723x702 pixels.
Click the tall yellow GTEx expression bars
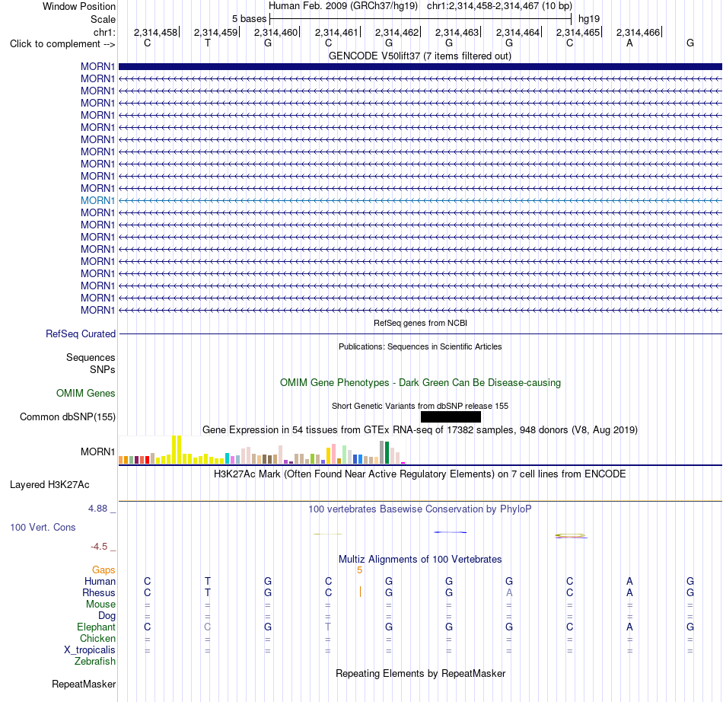tap(177, 449)
